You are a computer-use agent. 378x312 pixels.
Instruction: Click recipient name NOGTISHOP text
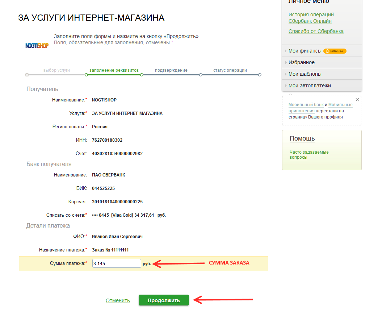coord(104,100)
